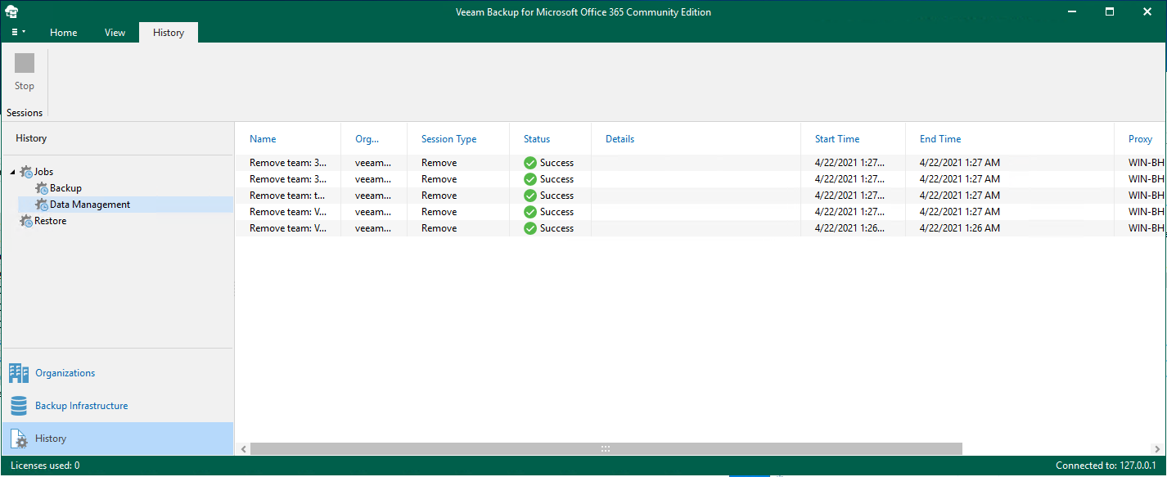Image resolution: width=1167 pixels, height=477 pixels.
Task: Click the Jobs gear icon in the tree
Action: click(x=26, y=172)
